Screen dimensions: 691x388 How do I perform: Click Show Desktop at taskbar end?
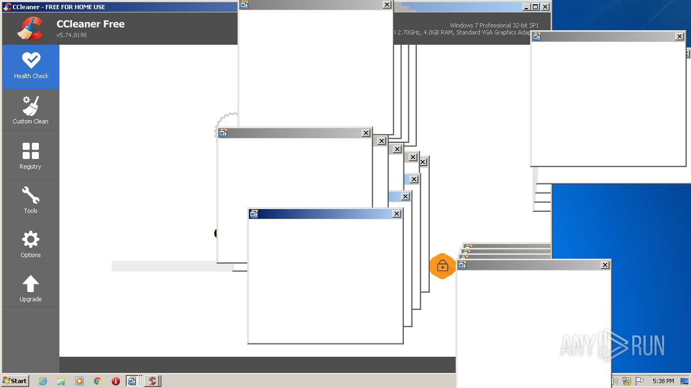(x=685, y=381)
